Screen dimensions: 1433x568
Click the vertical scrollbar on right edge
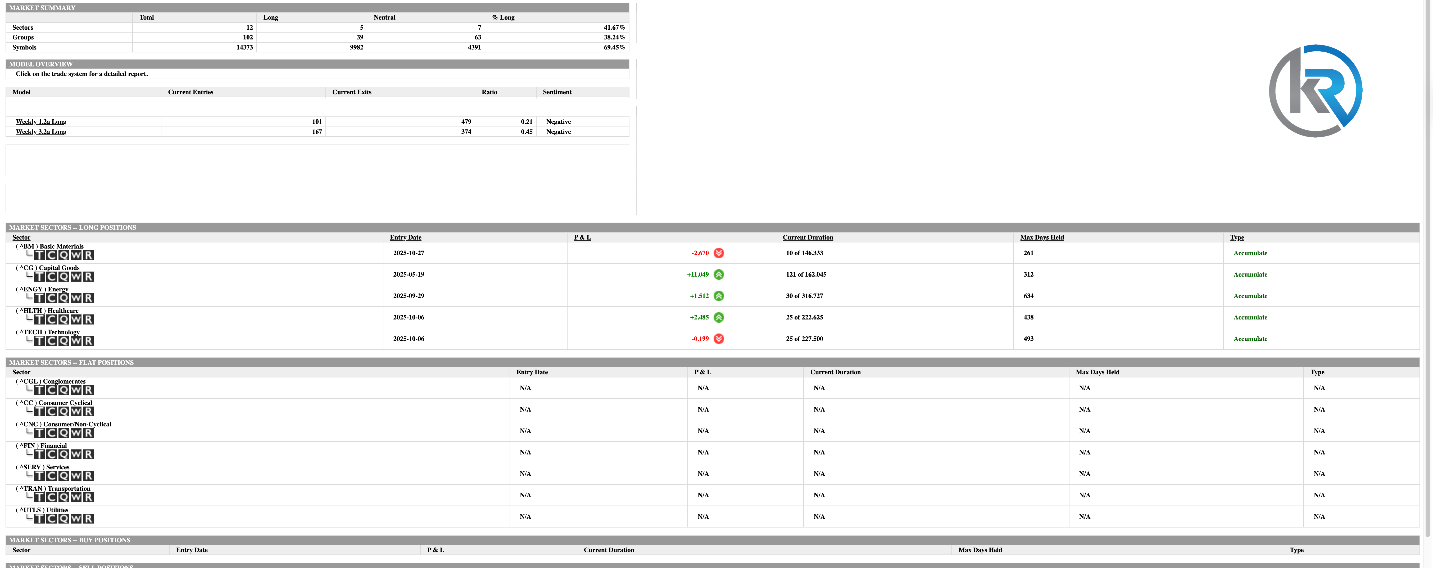point(1427,267)
